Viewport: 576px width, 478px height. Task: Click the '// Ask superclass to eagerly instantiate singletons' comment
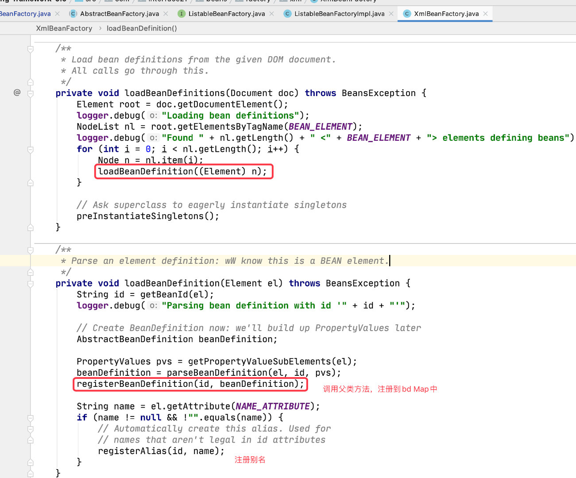pyautogui.click(x=212, y=205)
